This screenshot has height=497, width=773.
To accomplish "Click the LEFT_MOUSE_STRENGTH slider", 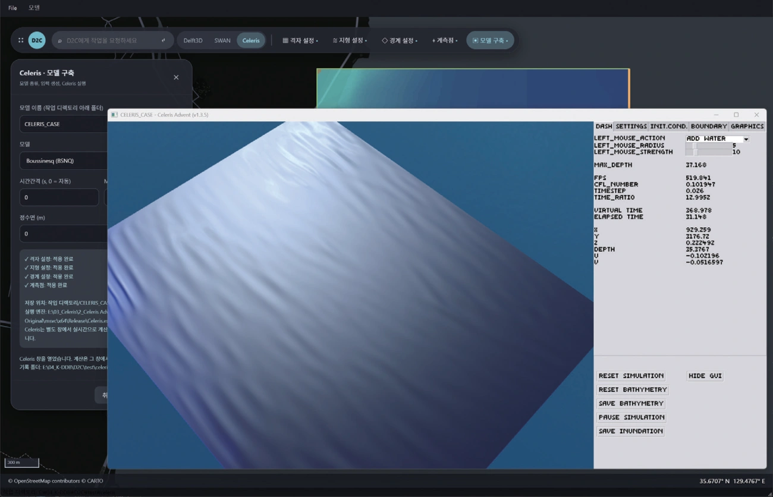I will (708, 152).
